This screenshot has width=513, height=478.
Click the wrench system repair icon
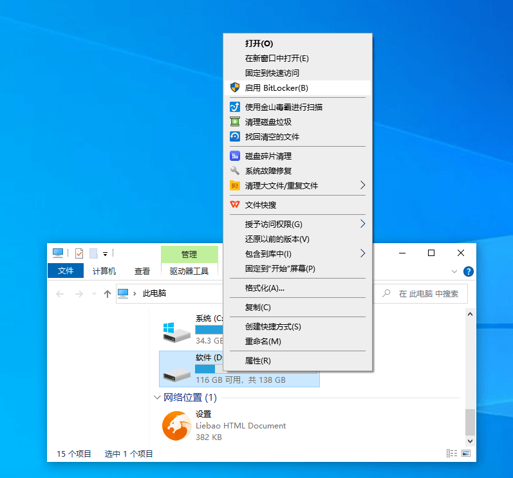[234, 170]
